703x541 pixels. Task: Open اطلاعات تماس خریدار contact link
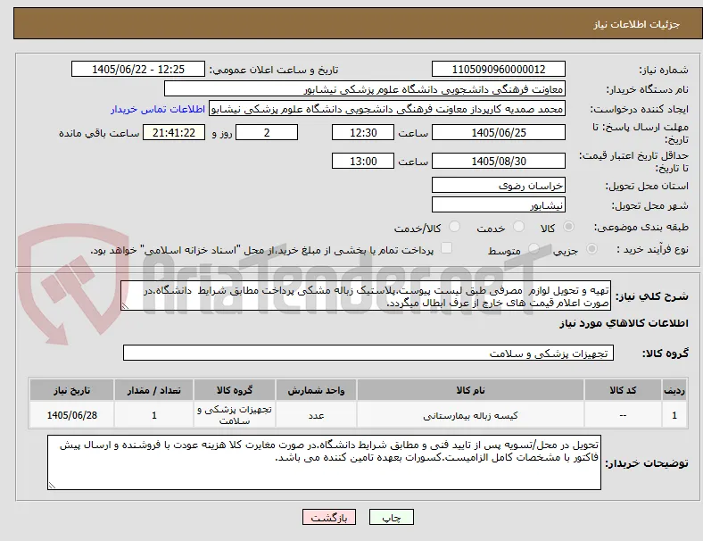158,109
